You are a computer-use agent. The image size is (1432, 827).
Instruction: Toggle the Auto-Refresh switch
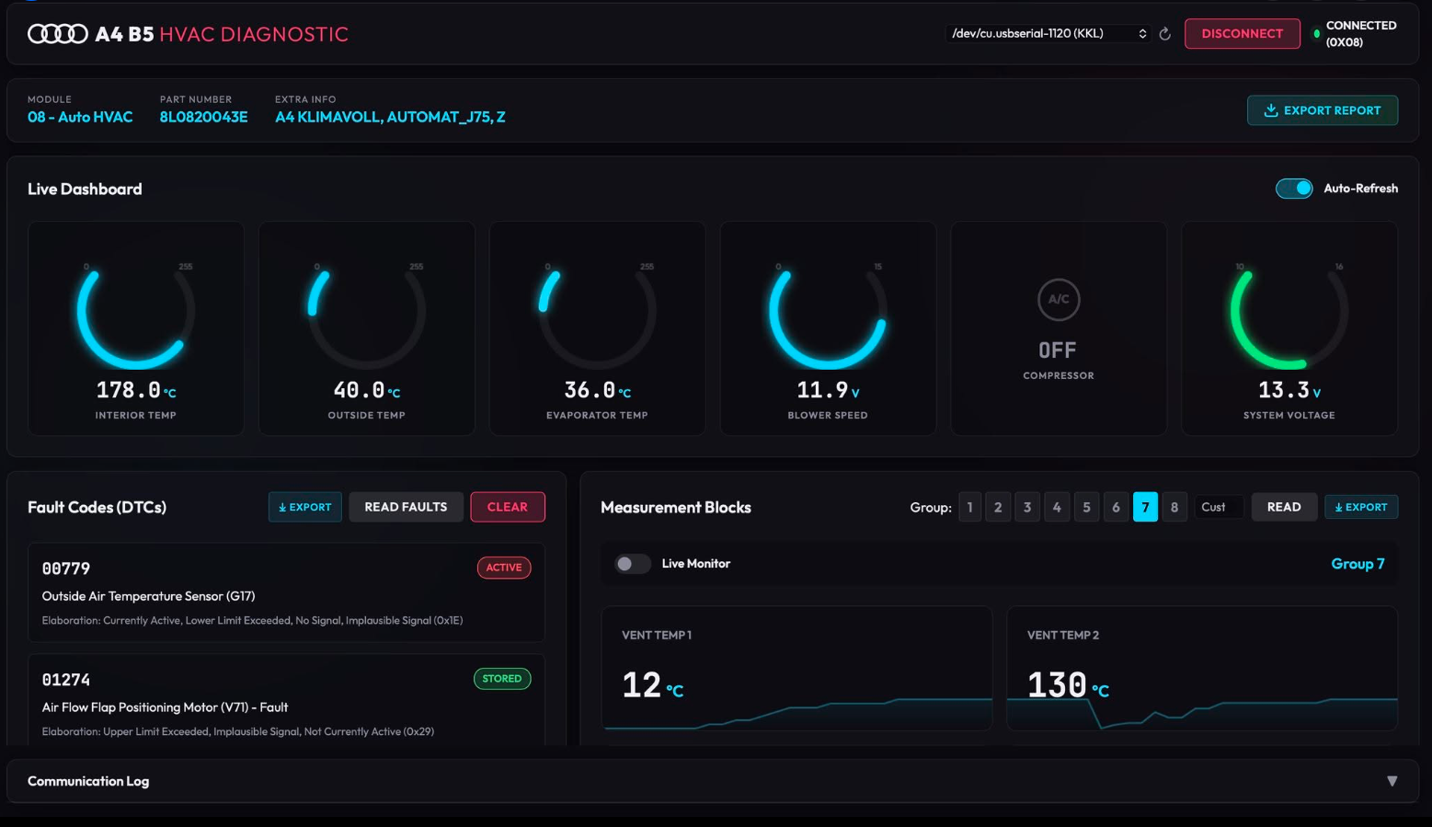click(1294, 188)
